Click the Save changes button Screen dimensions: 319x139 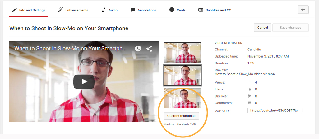point(290,28)
